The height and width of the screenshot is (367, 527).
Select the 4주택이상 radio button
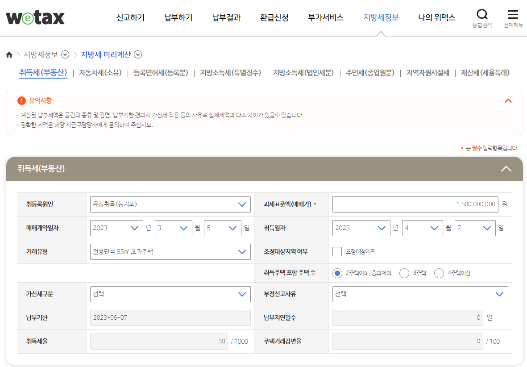tap(439, 273)
